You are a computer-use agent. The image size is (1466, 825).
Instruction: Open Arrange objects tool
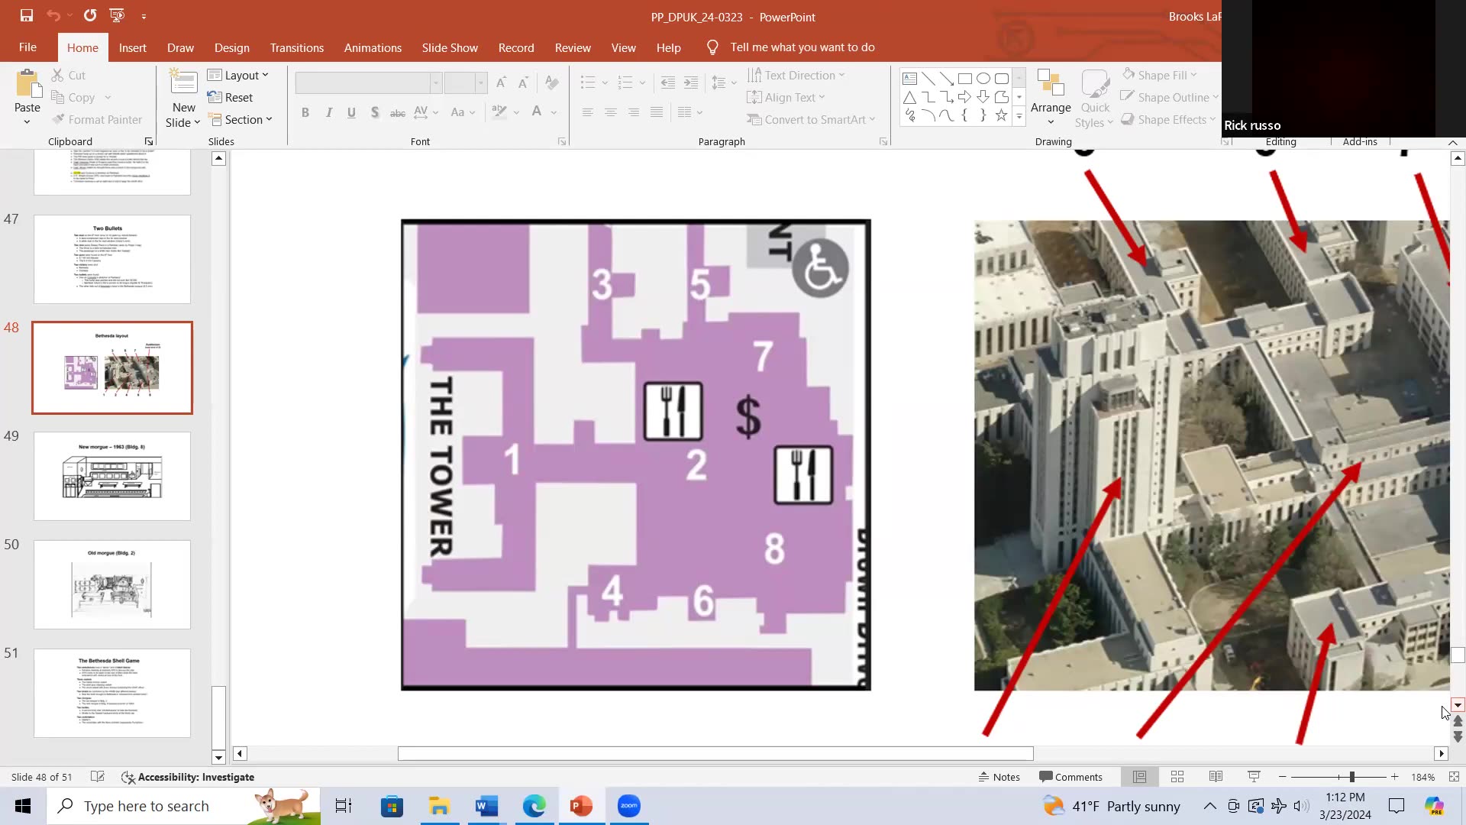click(x=1051, y=98)
